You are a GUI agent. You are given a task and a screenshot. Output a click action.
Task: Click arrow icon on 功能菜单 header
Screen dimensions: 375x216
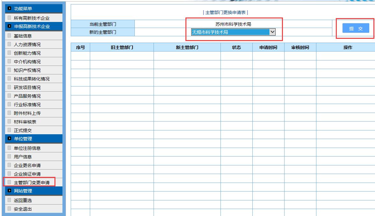click(x=9, y=8)
